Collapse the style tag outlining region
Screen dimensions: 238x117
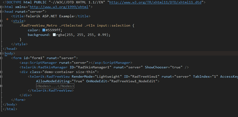pyautogui.click(x=1, y=21)
